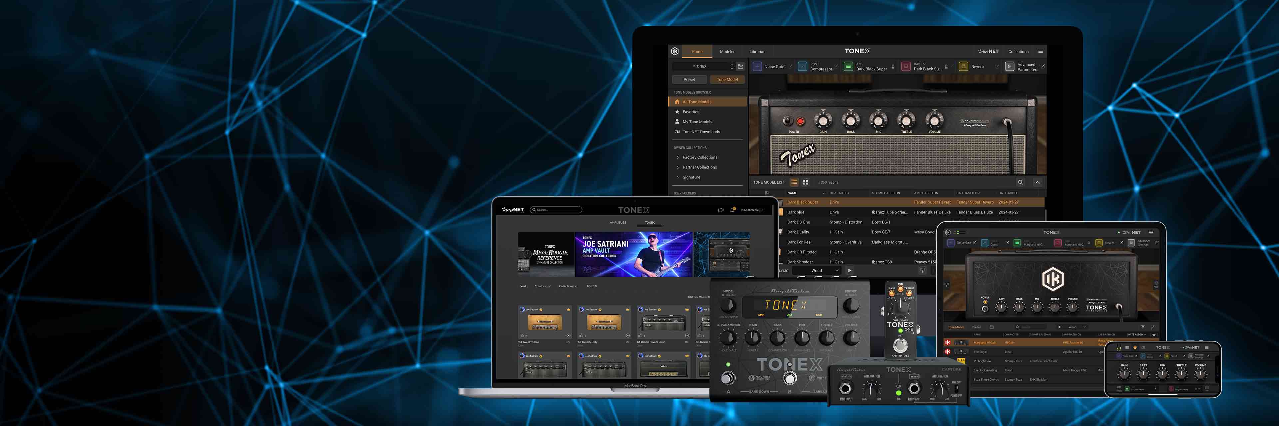Open the hamburger menu on the phone TONEX app

pos(1206,347)
